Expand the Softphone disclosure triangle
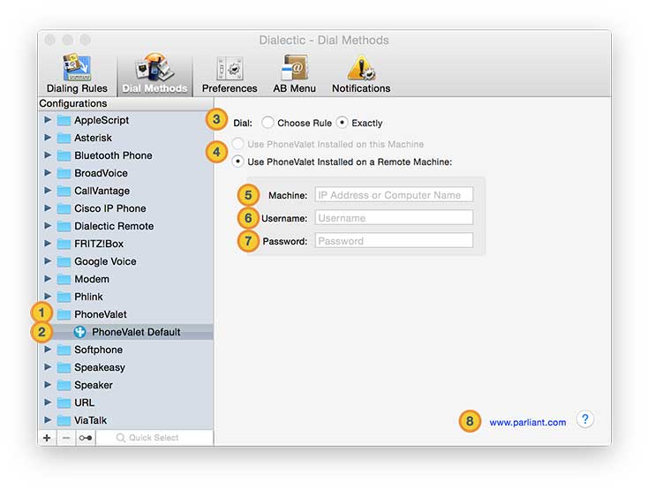The width and height of the screenshot is (648, 490). [48, 349]
